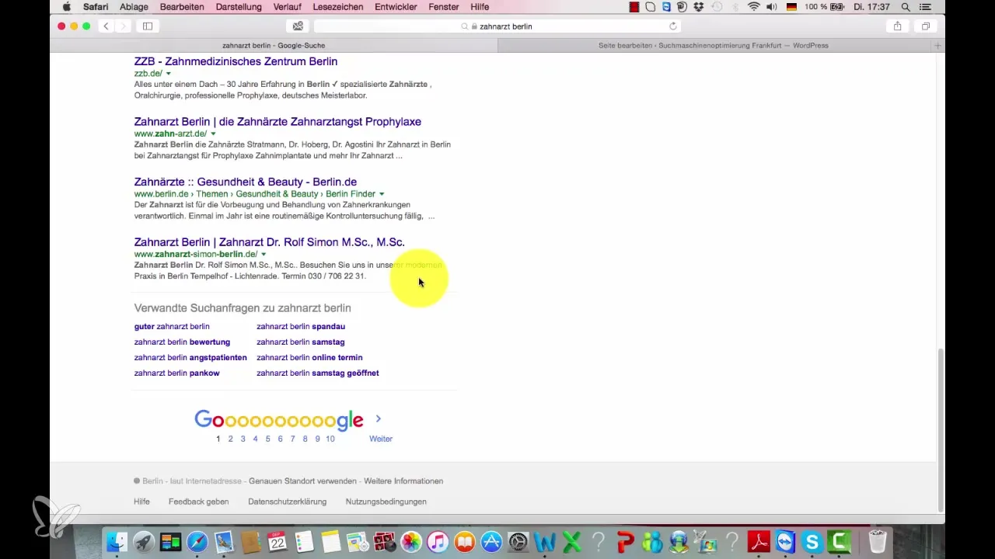The height and width of the screenshot is (559, 995).
Task: Click Feedback geben in the footer
Action: (198, 502)
